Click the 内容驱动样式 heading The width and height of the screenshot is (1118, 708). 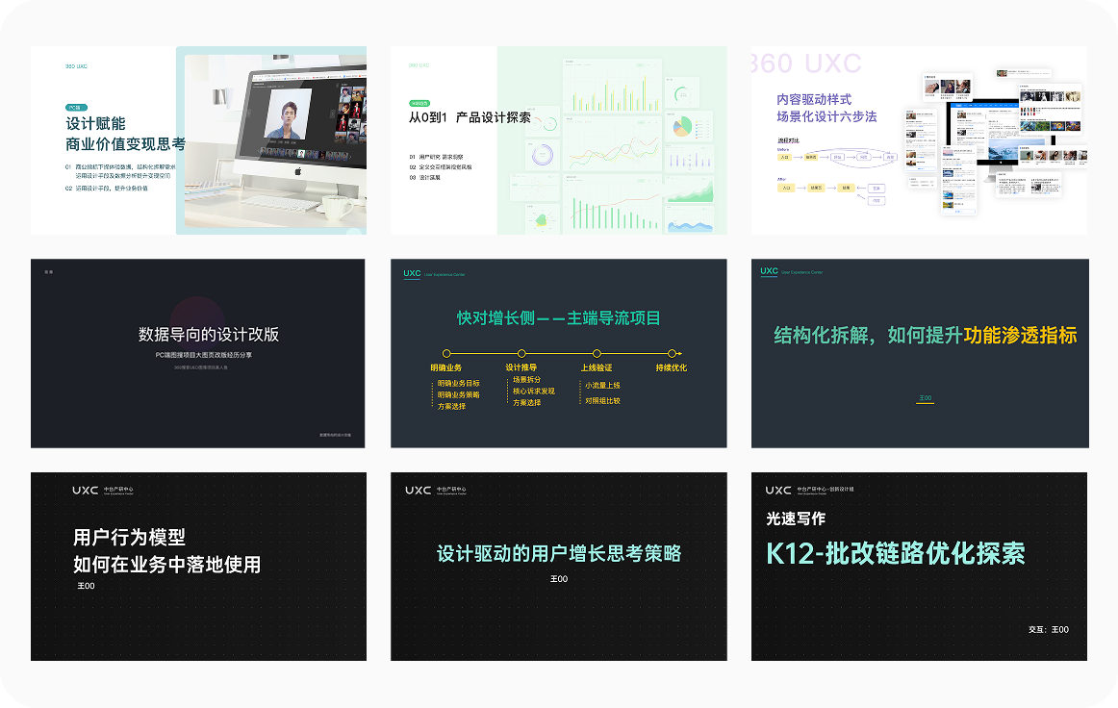(814, 99)
